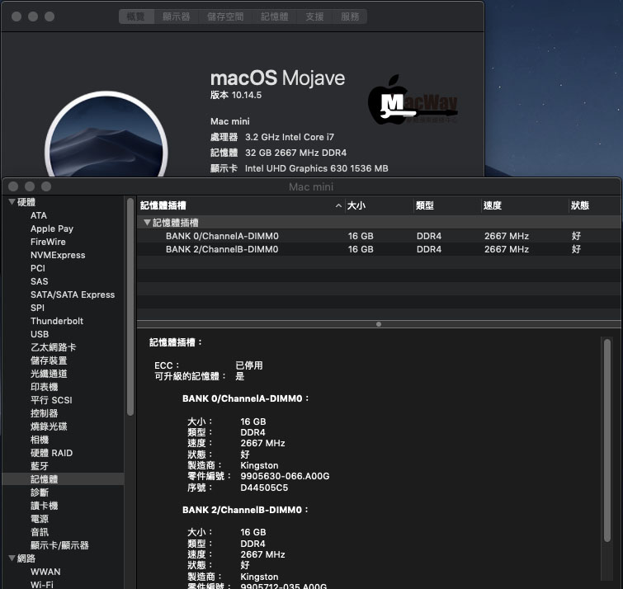The height and width of the screenshot is (589, 623).
Task: Select 音訊 in sidebar
Action: (40, 532)
